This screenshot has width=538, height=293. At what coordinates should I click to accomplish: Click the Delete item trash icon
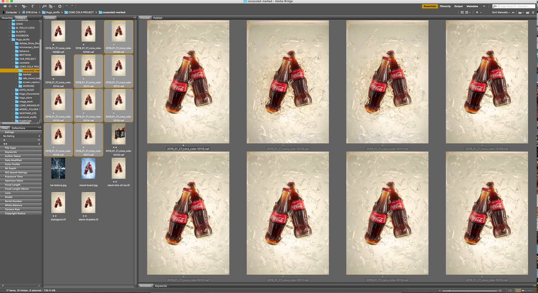point(533,12)
